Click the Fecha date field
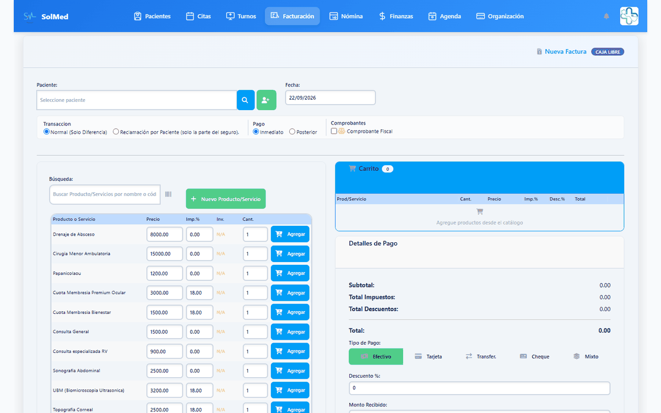The width and height of the screenshot is (661, 413). point(330,97)
